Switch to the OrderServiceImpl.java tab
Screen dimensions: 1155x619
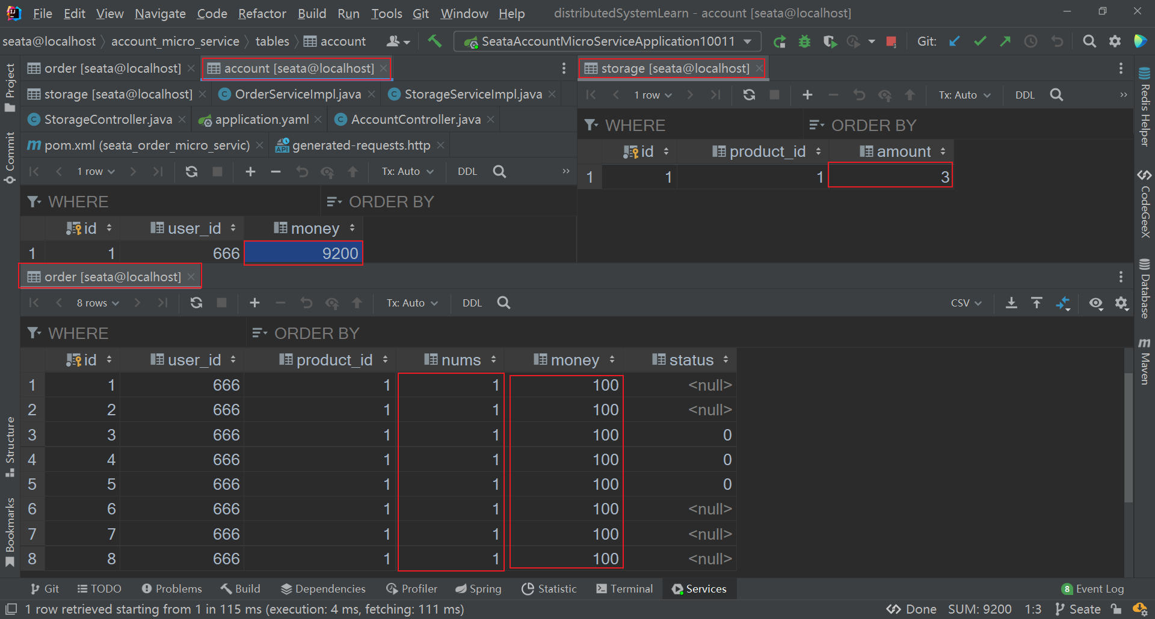click(297, 94)
